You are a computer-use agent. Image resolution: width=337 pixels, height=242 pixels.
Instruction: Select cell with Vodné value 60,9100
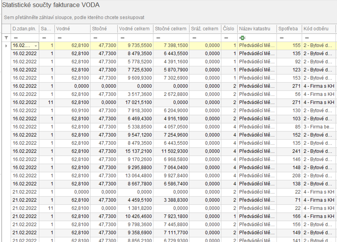[73, 111]
